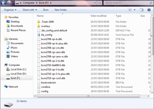
Task: Open the Organize menu
Action: coord(10,10)
